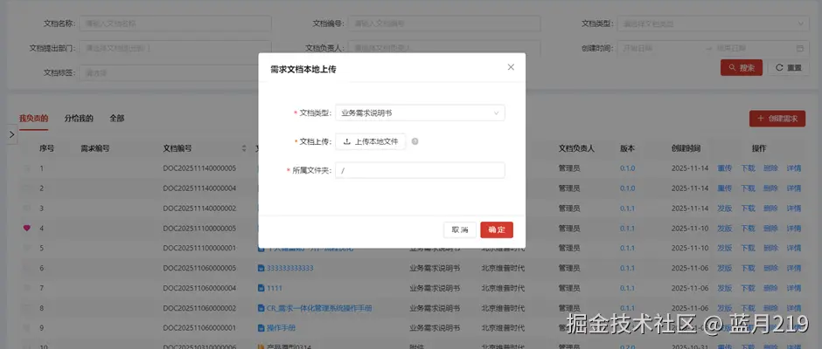Click version 0.1.0 on row DOC202511140000005
The height and width of the screenshot is (349, 822).
(x=628, y=168)
